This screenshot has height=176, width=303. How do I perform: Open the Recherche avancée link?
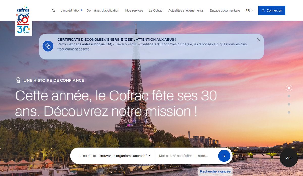[x=215, y=171]
